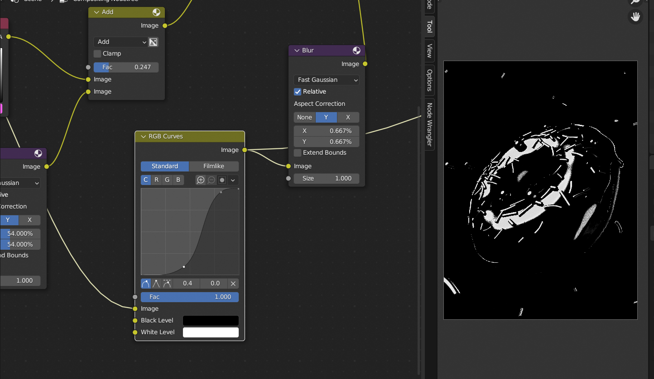This screenshot has height=379, width=654.
Task: Click Y aspect correction in Blur node
Action: click(326, 118)
